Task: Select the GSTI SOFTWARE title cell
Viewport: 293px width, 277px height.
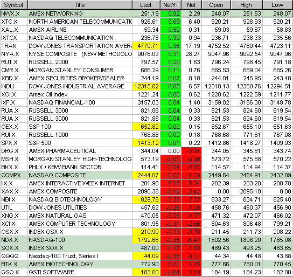Action: coord(80,272)
